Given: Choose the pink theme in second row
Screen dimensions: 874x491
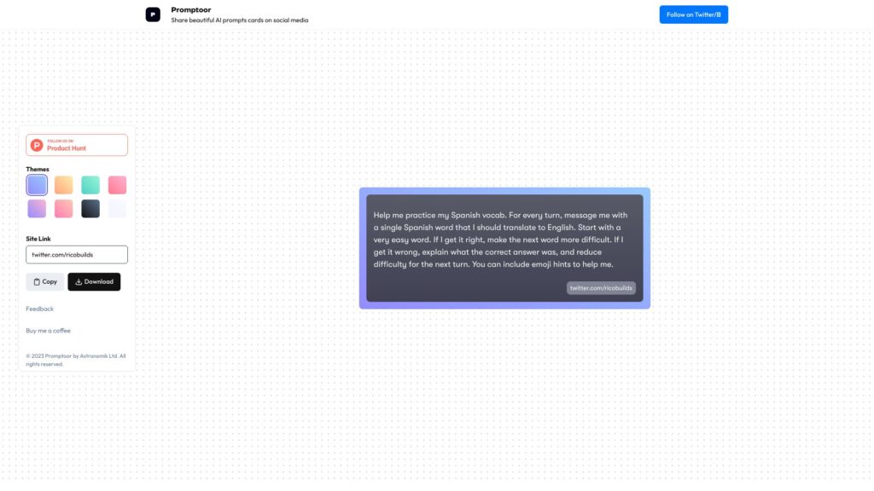Looking at the screenshot, I should coord(64,209).
